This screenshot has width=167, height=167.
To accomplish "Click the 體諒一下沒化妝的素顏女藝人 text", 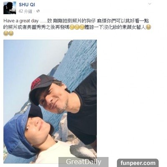I will pyautogui.click(x=115, y=27).
